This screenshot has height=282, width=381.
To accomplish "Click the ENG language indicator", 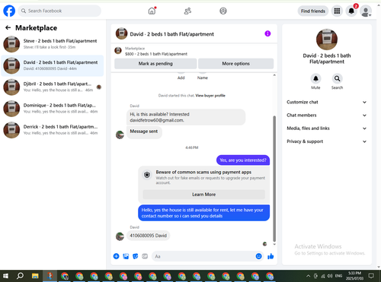I will [338, 276].
